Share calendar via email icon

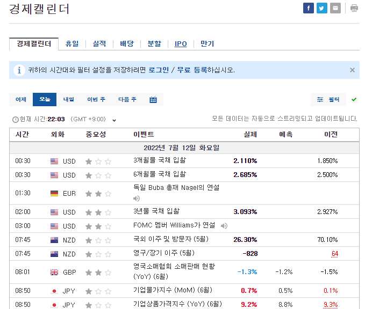335,8
